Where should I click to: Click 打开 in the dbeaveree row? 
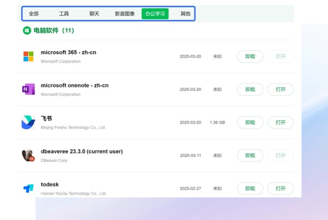[280, 155]
